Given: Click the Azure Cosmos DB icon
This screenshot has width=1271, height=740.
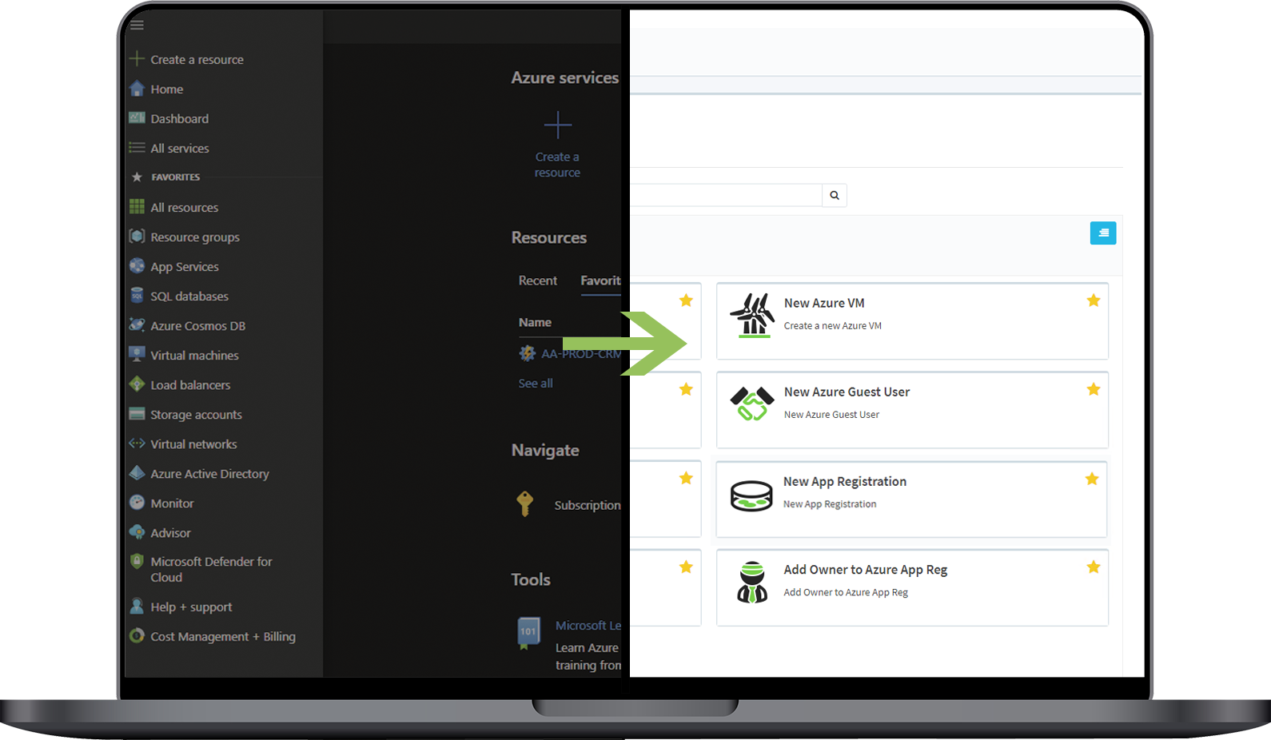Looking at the screenshot, I should [137, 325].
